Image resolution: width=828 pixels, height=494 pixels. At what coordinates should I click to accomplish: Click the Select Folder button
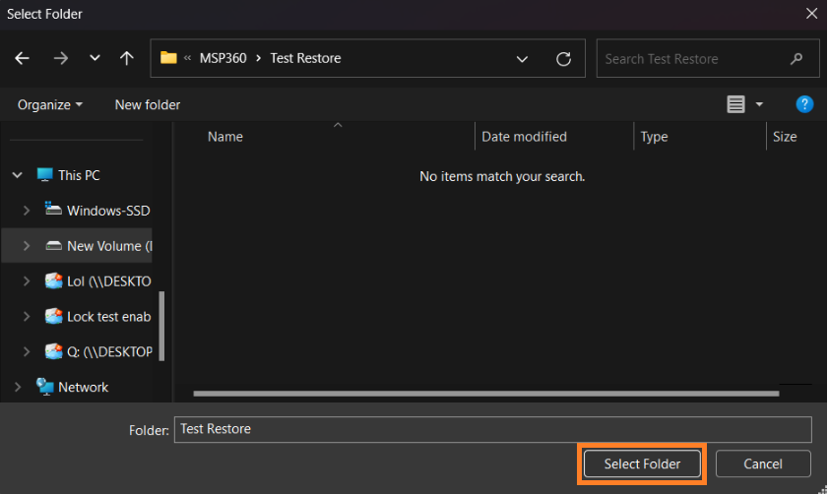[641, 463]
